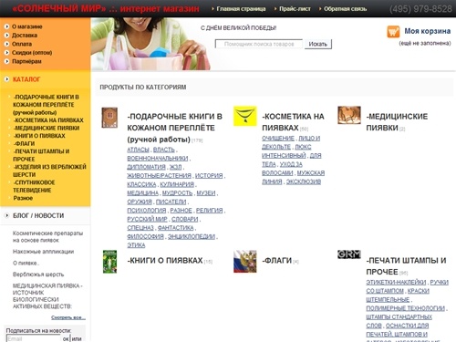Select catalog item Разное in sidebar
The height and width of the screenshot is (342, 456).
coord(23,198)
